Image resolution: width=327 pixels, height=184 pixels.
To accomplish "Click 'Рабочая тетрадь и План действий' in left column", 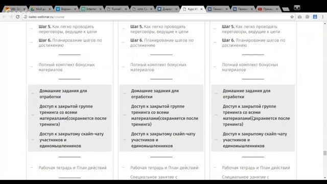I will pyautogui.click(x=73, y=168).
